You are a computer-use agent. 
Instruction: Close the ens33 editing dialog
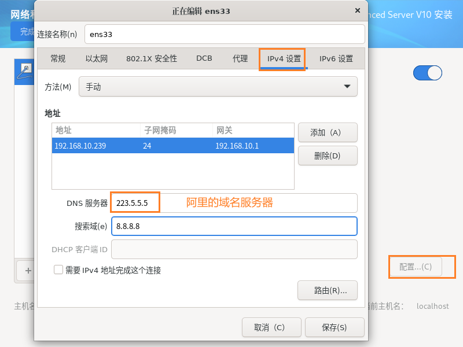(357, 10)
